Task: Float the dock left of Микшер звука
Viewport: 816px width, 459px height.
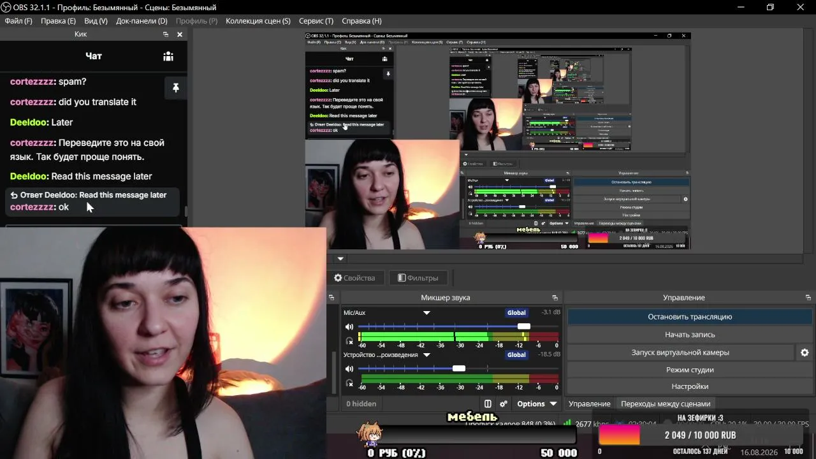Action: [331, 298]
